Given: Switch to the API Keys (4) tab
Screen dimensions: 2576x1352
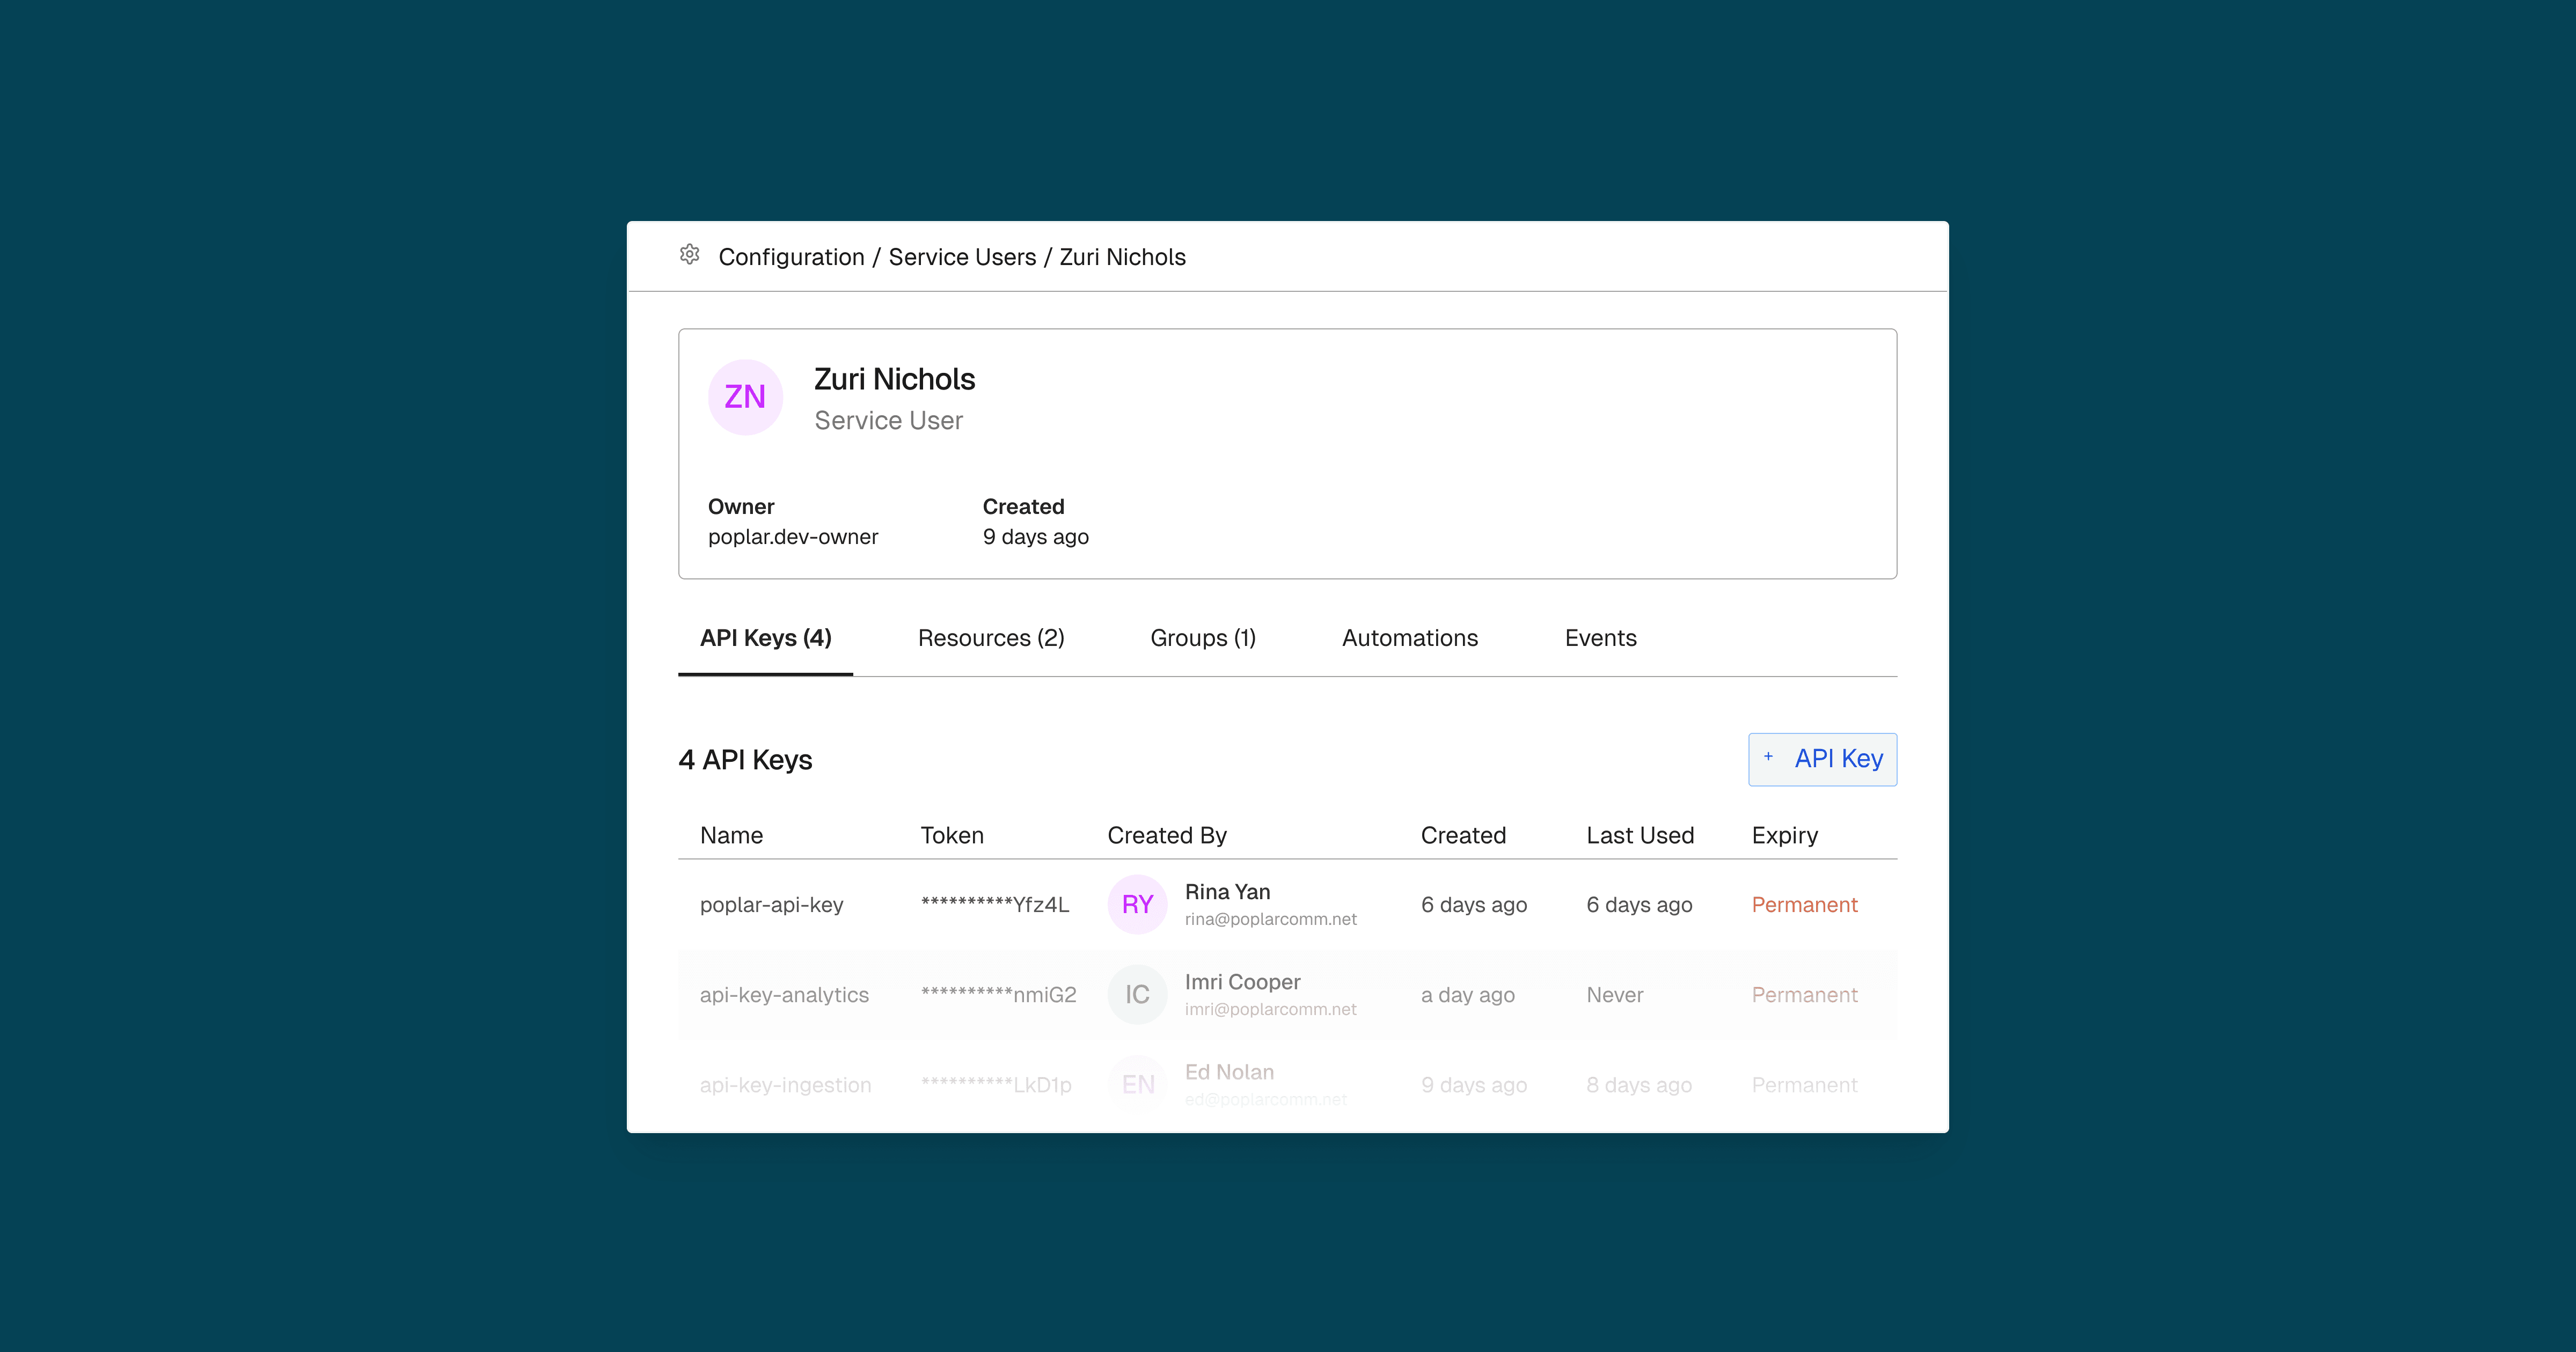Looking at the screenshot, I should tap(765, 638).
